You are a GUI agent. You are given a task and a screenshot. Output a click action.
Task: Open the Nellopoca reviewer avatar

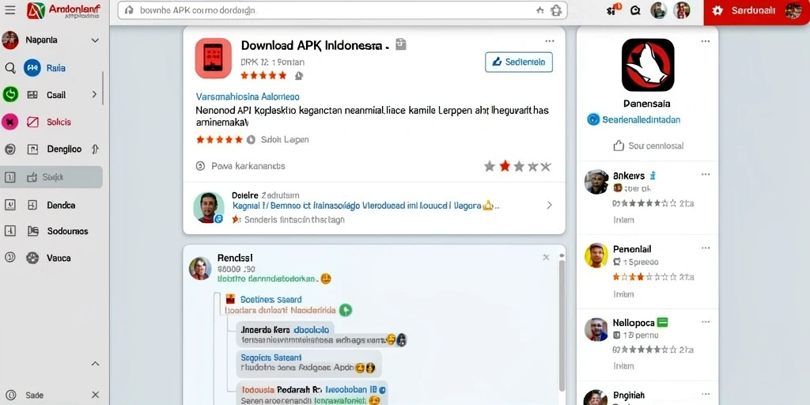596,330
